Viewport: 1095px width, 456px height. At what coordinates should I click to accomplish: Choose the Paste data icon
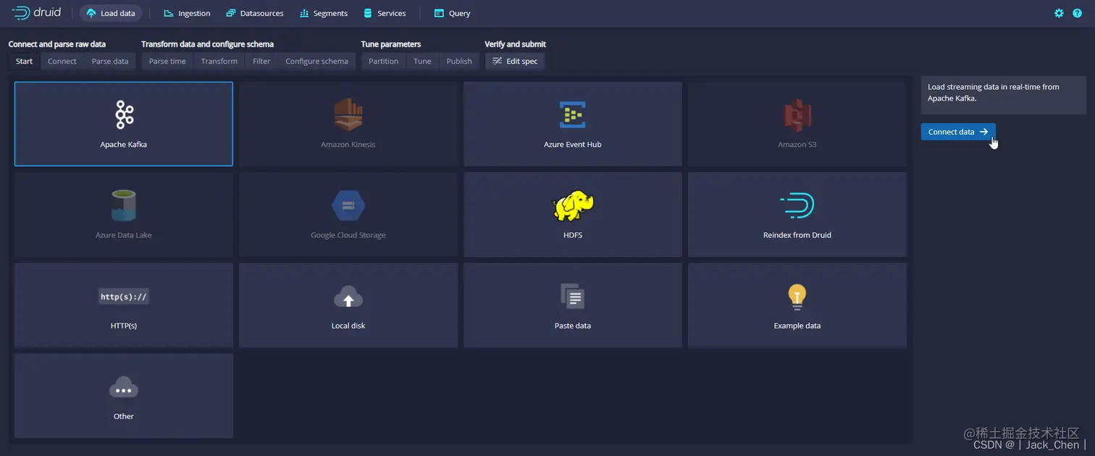[x=573, y=296]
